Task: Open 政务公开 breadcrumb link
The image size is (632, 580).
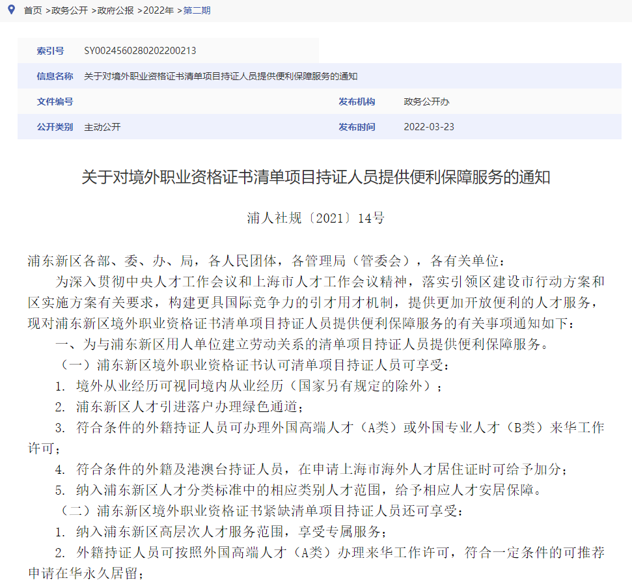Action: pos(70,10)
